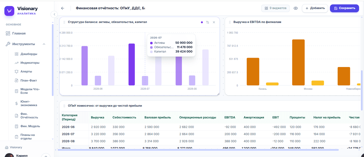364x157 pixels.
Task: Click the 9 виджетов counter button
Action: (275, 8)
